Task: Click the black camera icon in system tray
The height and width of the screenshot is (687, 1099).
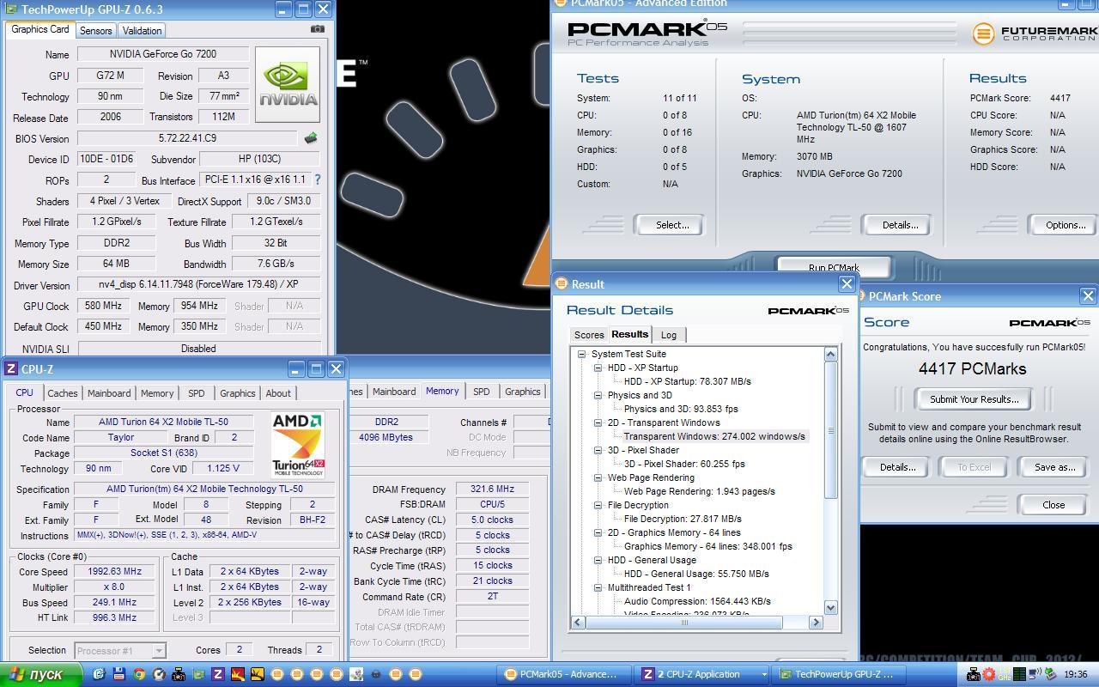Action: (x=974, y=674)
